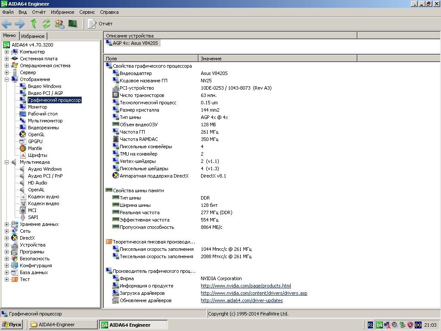Select Мультимонитор tree item
Viewport: 441px width, 331px height.
pos(45,121)
